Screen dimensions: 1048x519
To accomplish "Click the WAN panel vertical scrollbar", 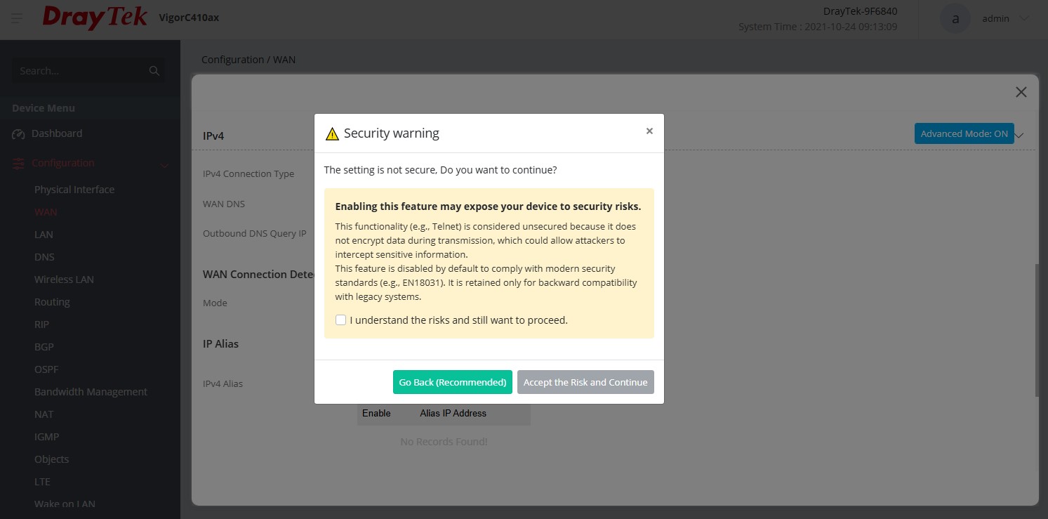I will click(x=1036, y=330).
